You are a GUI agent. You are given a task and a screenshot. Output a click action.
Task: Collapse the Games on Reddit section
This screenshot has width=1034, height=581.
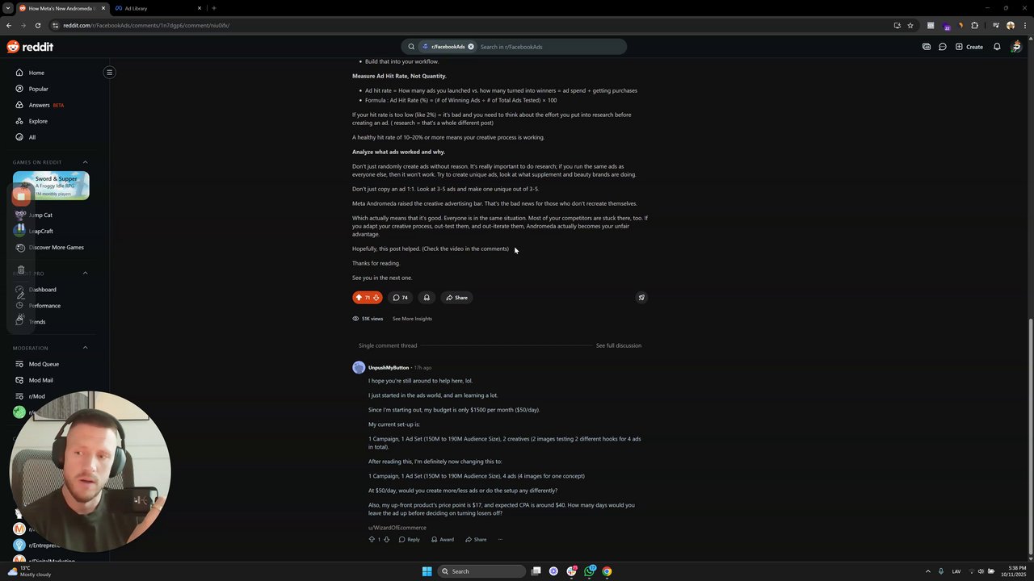(85, 162)
